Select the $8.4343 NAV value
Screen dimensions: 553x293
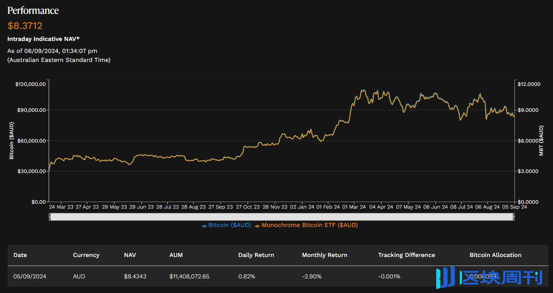135,276
